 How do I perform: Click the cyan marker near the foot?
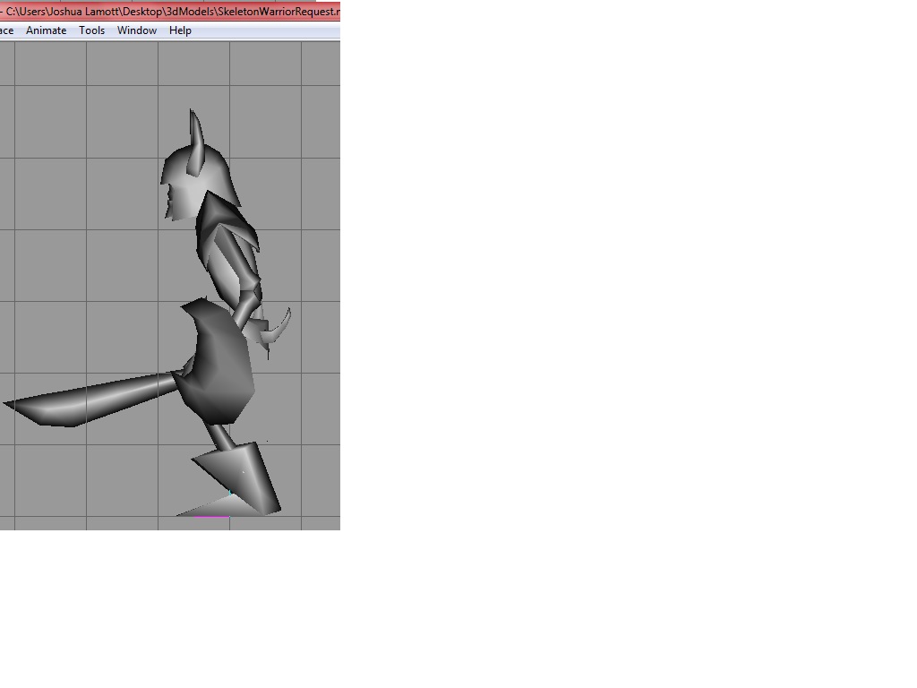coord(230,494)
